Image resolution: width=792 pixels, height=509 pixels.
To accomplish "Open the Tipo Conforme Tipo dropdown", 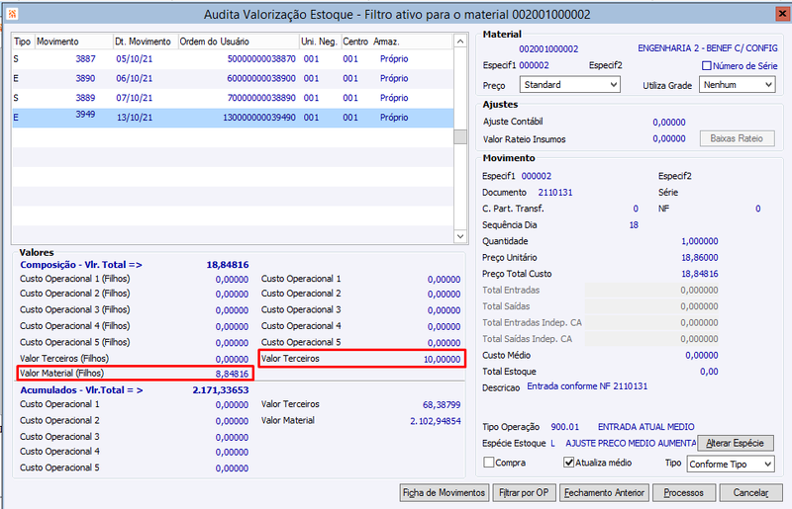I will (x=731, y=464).
